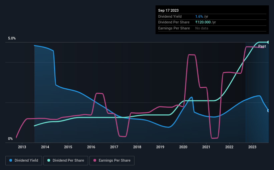Click the ₹120.000 dividend per share value
The height and width of the screenshot is (170, 274).
point(203,22)
